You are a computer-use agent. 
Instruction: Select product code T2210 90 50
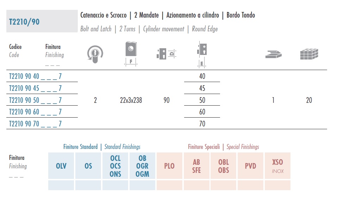pos(35,100)
